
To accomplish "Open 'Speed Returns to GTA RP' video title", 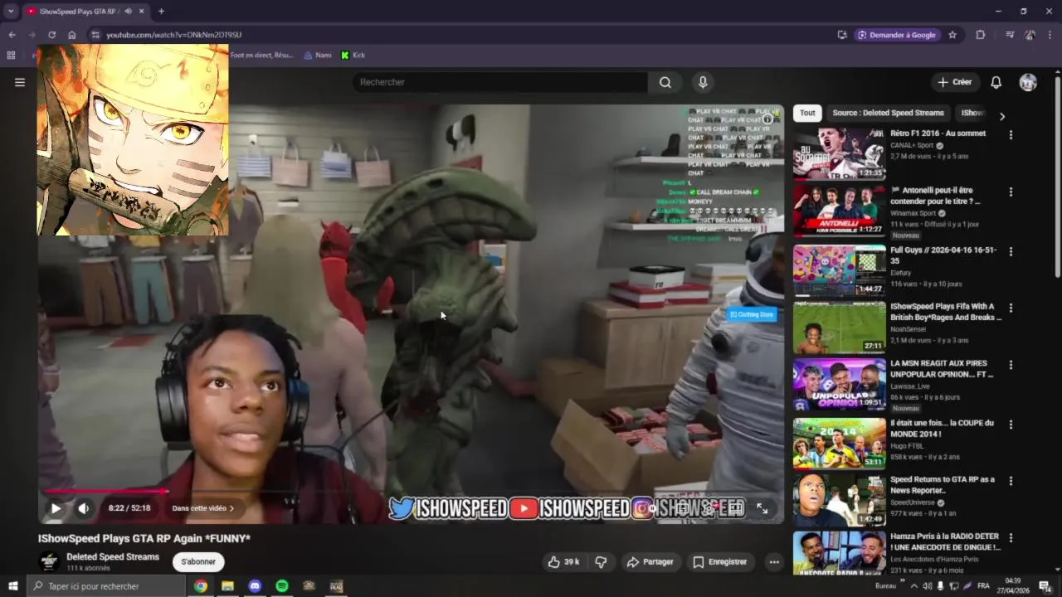I will [x=943, y=484].
